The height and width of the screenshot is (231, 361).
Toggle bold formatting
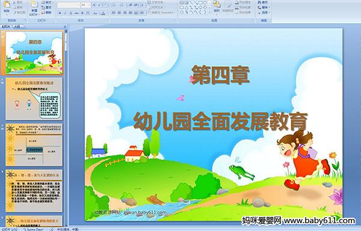click(60, 13)
